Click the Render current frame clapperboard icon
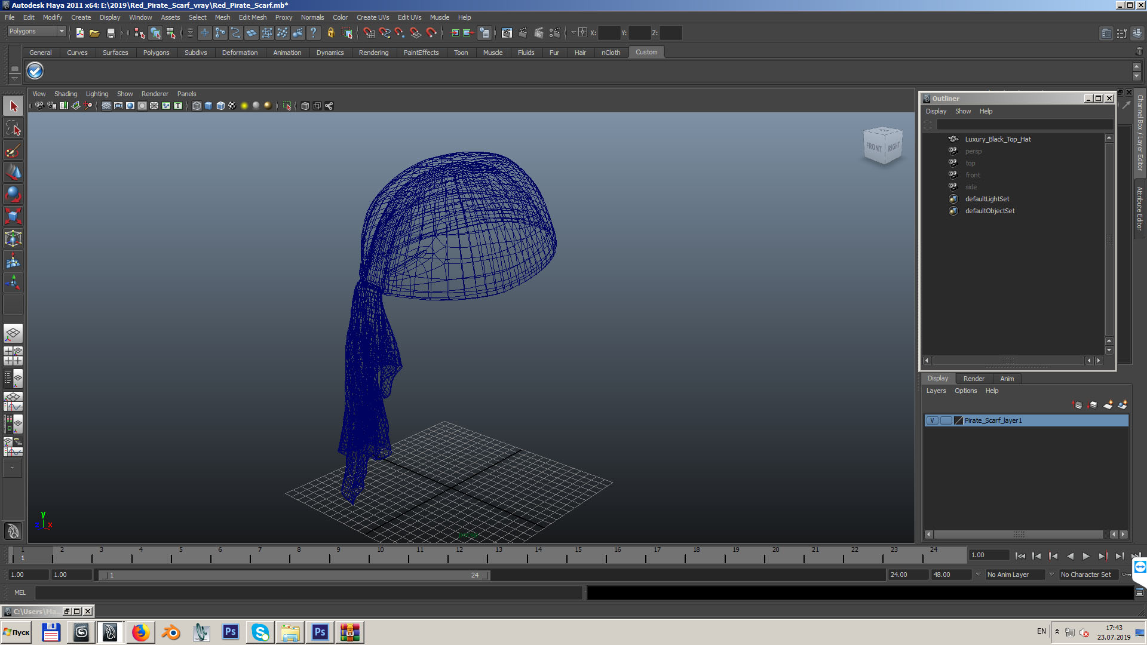This screenshot has height=645, width=1147. pyautogui.click(x=523, y=33)
